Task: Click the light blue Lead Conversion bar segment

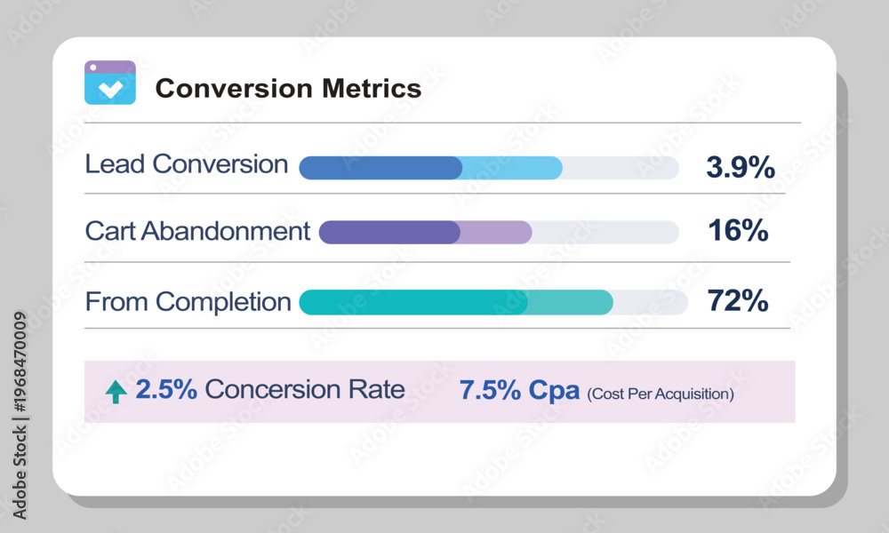Action: (x=512, y=168)
